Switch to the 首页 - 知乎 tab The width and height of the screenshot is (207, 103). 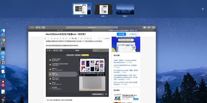(x=60, y=30)
